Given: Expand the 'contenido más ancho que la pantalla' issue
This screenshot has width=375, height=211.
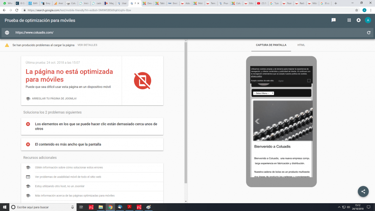Looking at the screenshot, I should [x=92, y=144].
